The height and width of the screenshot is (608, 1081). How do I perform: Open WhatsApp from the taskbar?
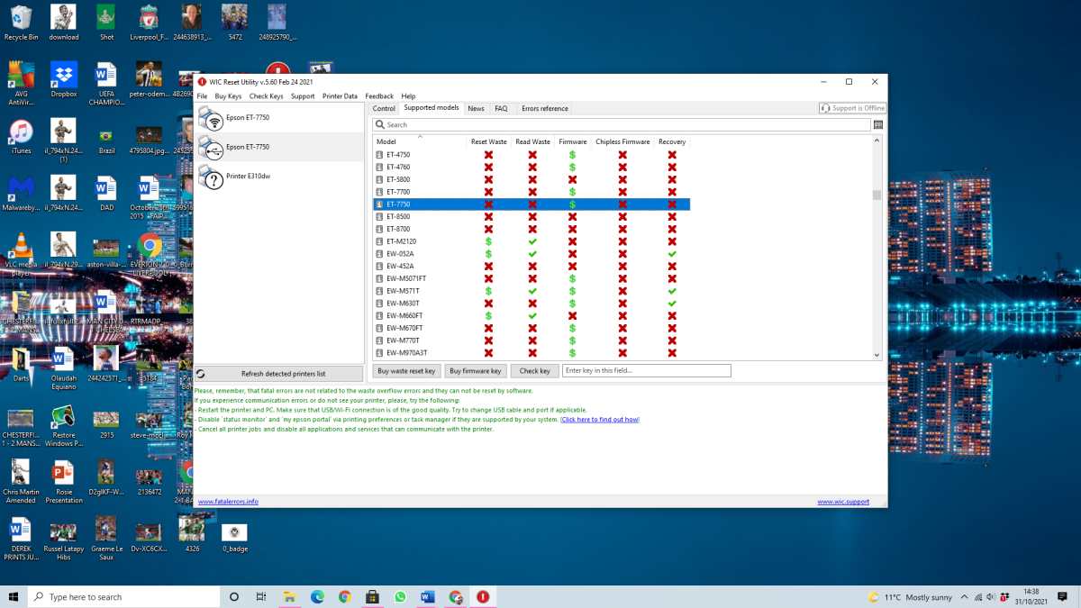click(x=400, y=597)
